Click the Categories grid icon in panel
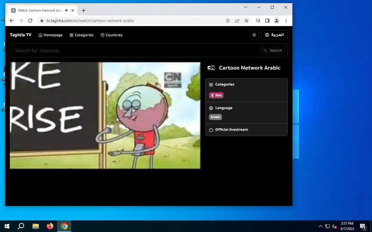372x232 pixels. 211,85
